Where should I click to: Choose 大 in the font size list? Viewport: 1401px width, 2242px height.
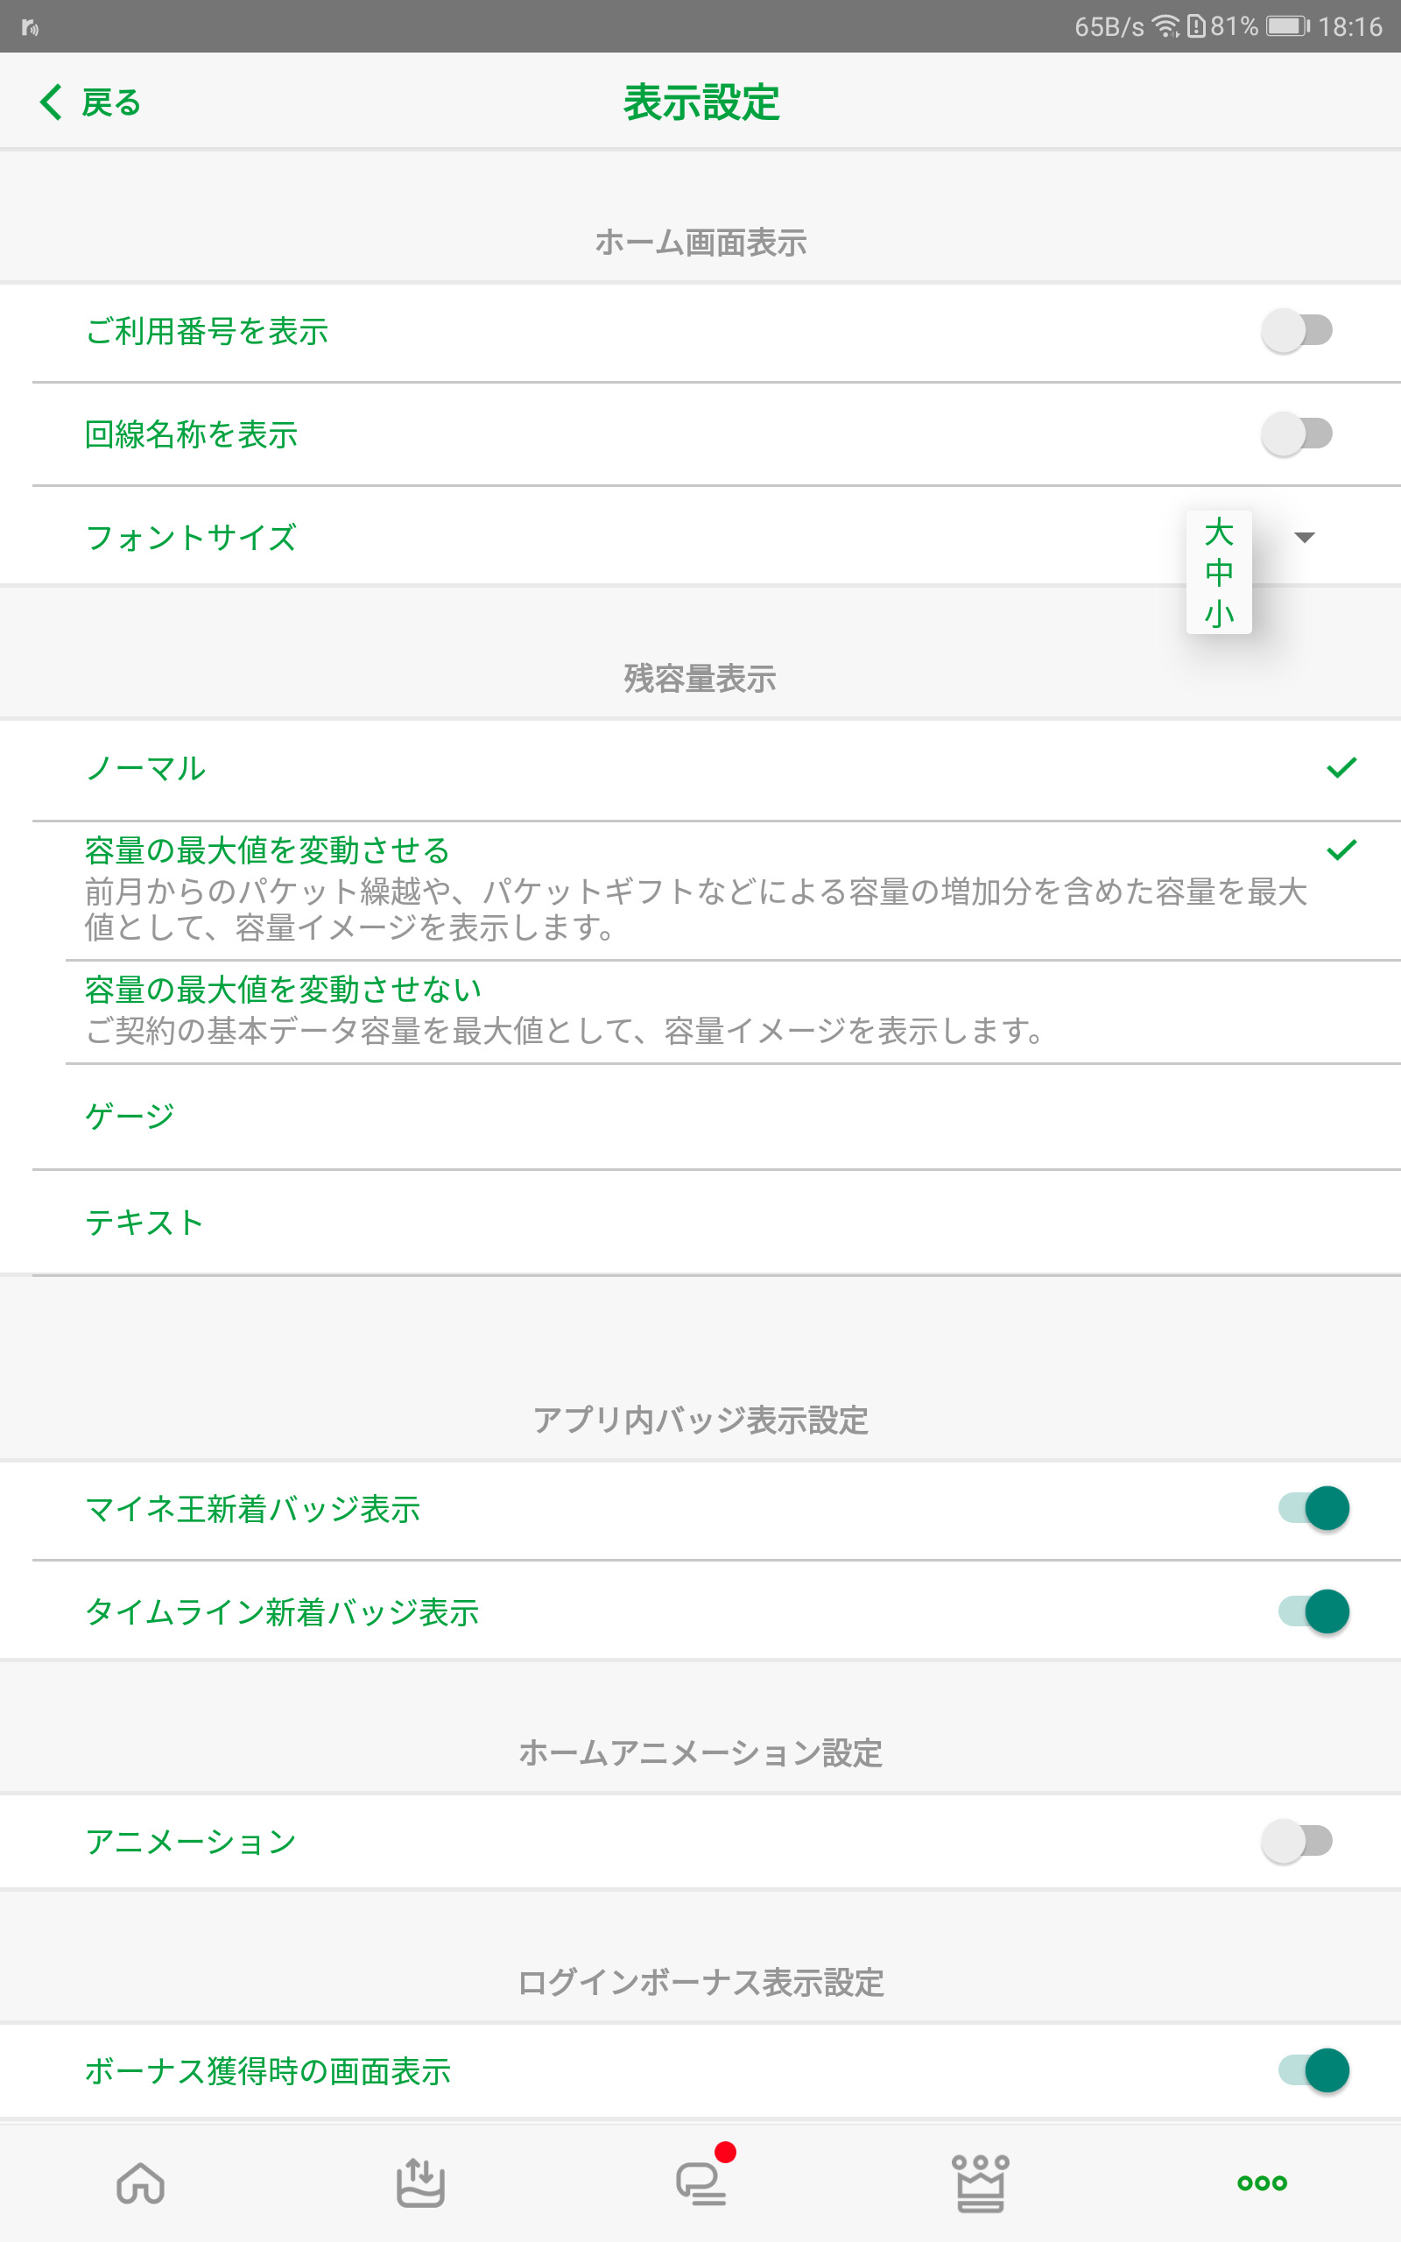tap(1219, 532)
